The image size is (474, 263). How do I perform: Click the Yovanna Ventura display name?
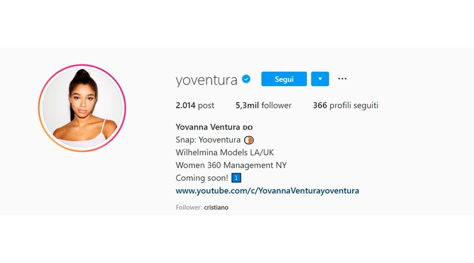click(x=208, y=127)
